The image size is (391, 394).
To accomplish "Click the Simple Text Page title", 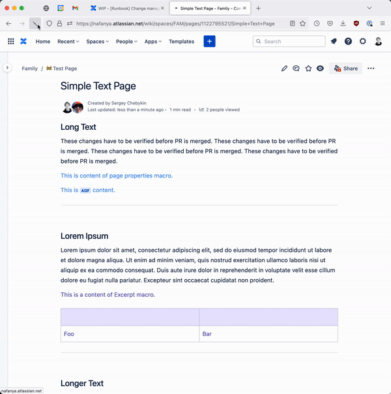I will click(x=98, y=86).
